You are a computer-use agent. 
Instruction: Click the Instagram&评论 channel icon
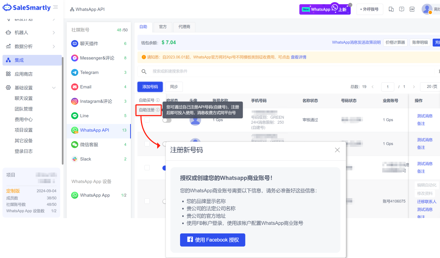[75, 101]
